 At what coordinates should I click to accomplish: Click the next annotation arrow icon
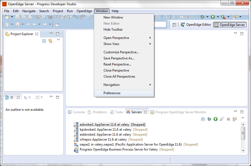pos(7,24)
